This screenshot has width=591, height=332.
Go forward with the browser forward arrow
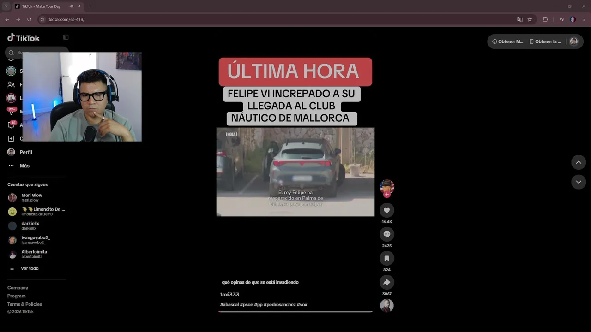pyautogui.click(x=18, y=19)
